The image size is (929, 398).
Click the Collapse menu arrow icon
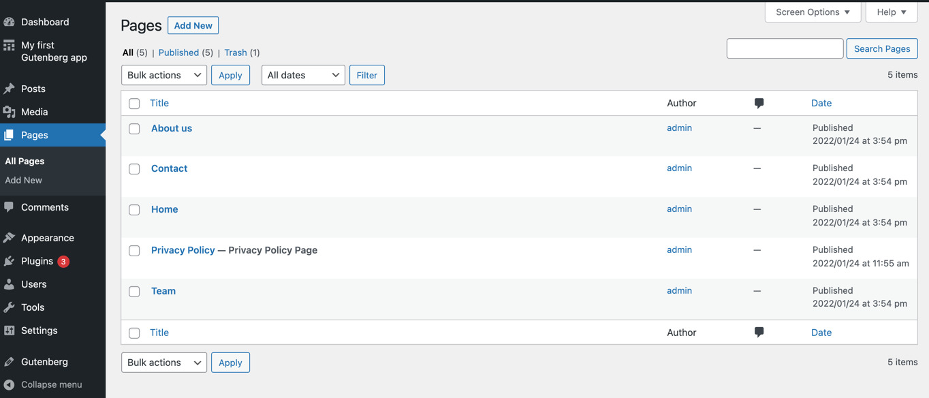tap(9, 385)
